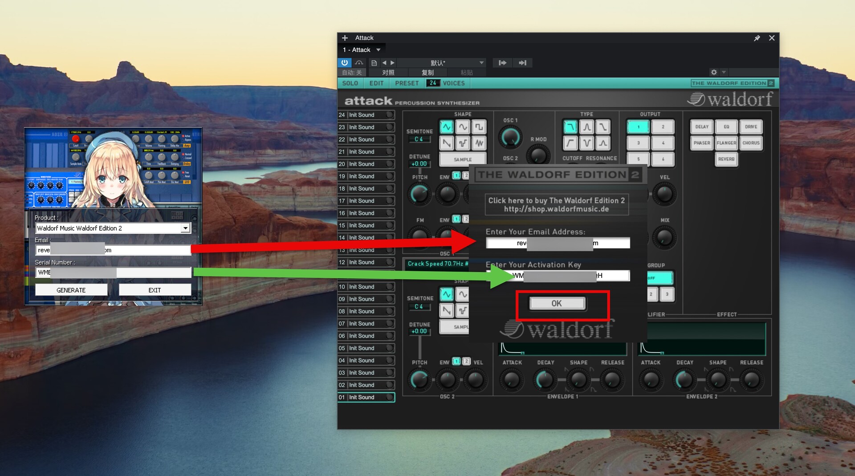
Task: Click the 24 voices count field
Action: click(433, 83)
